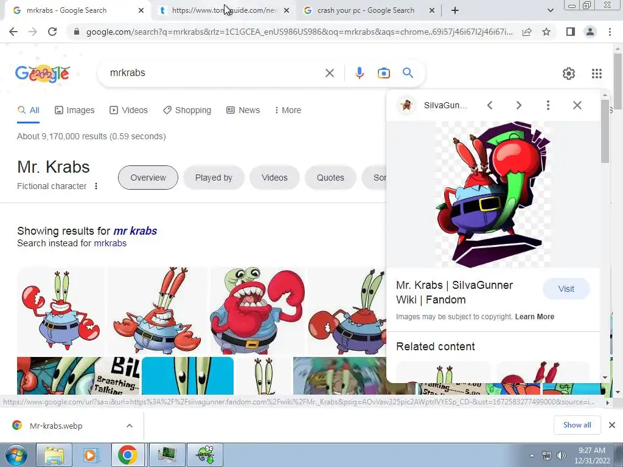Open File Explorer from taskbar

(x=54, y=455)
